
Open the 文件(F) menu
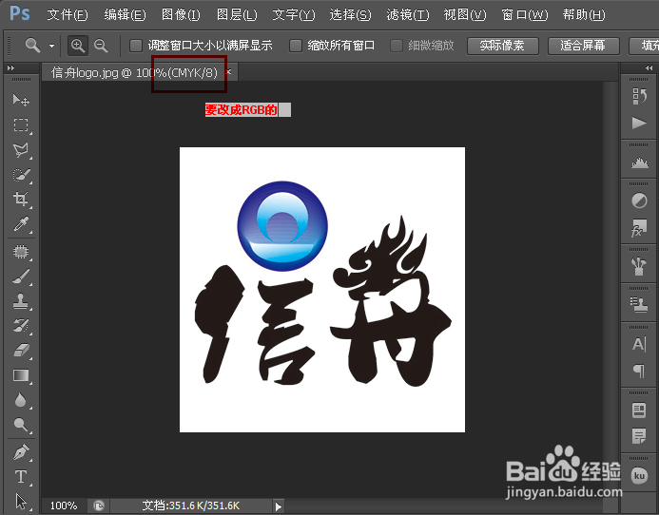[68, 15]
